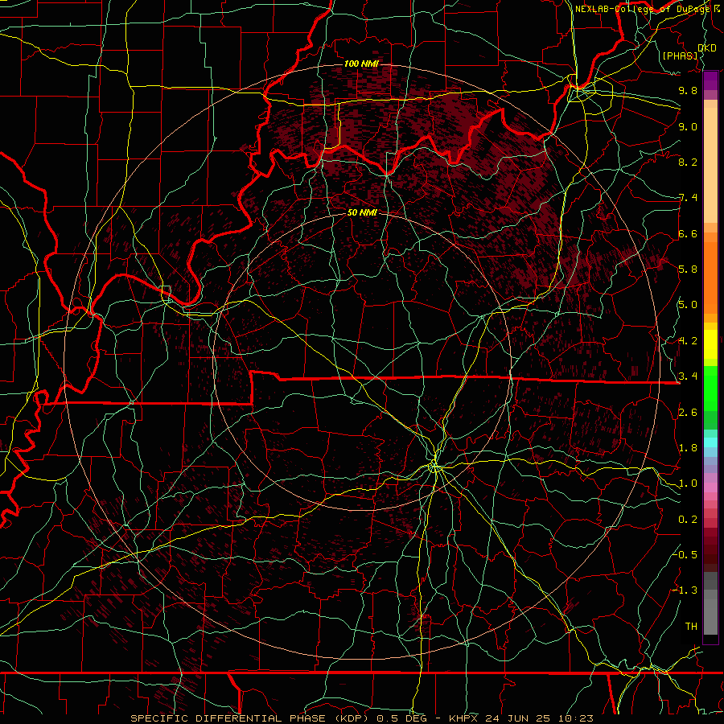724x724 pixels.
Task: Click the pink segment of the color bar
Action: [710, 487]
